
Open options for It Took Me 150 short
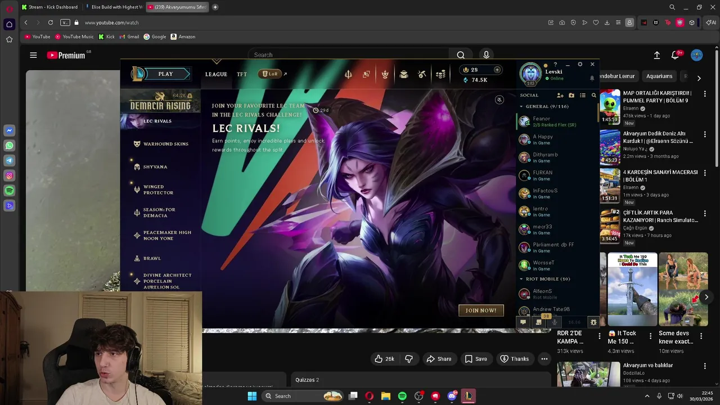650,336
